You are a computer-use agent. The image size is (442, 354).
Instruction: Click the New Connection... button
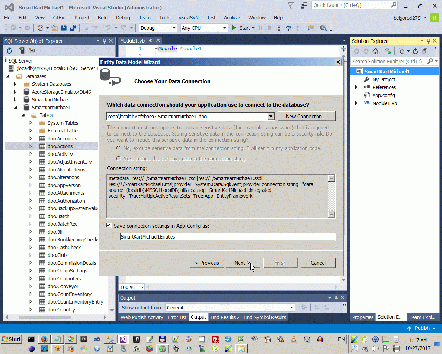click(306, 117)
